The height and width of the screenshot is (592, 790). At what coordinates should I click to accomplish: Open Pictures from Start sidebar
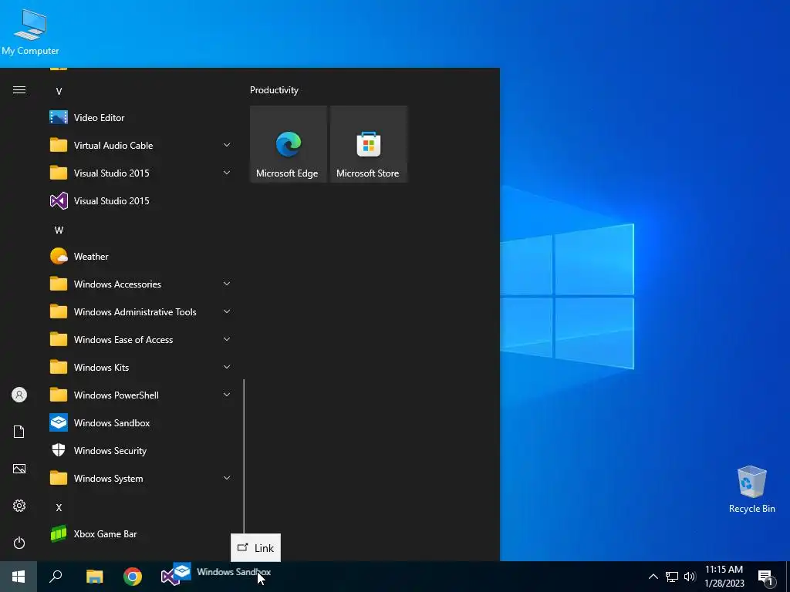coord(19,469)
